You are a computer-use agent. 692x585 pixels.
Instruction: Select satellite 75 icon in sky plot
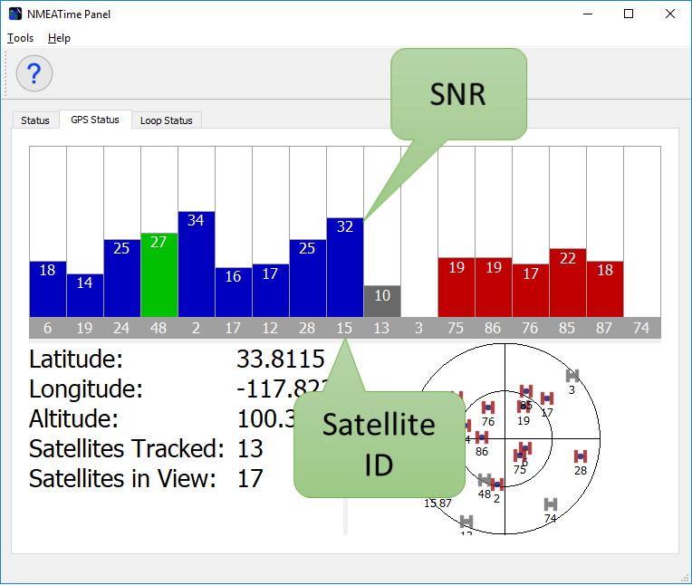[519, 456]
